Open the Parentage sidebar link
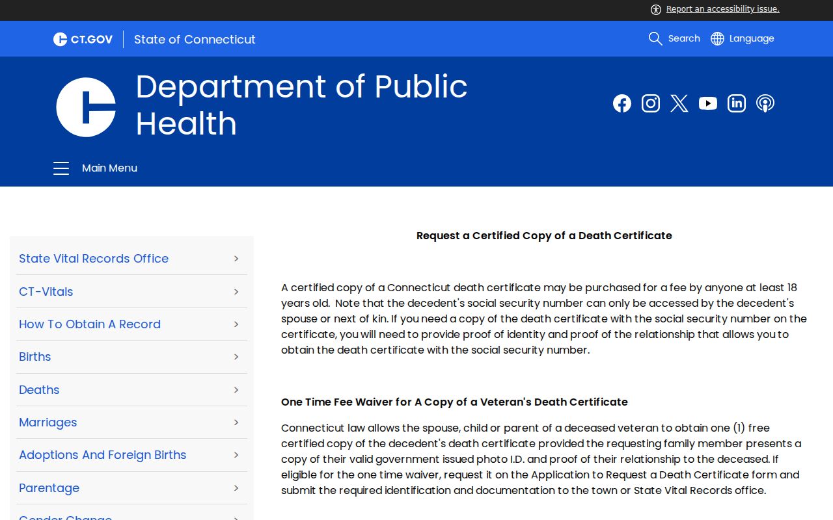Image resolution: width=833 pixels, height=520 pixels. point(49,488)
